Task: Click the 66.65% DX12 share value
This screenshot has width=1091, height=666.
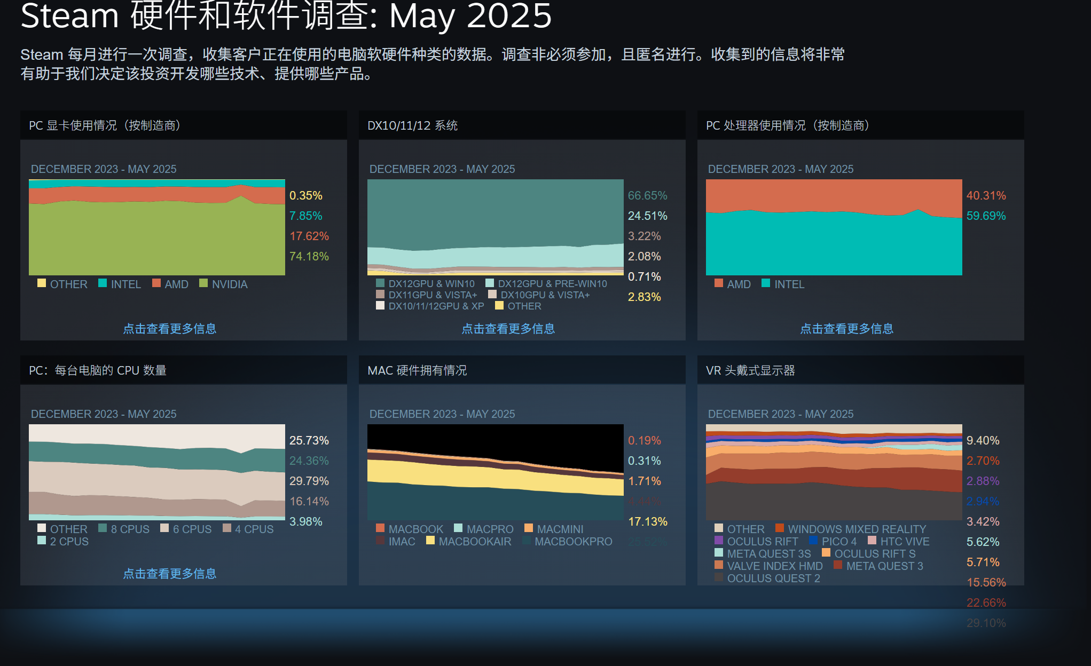Action: tap(648, 195)
